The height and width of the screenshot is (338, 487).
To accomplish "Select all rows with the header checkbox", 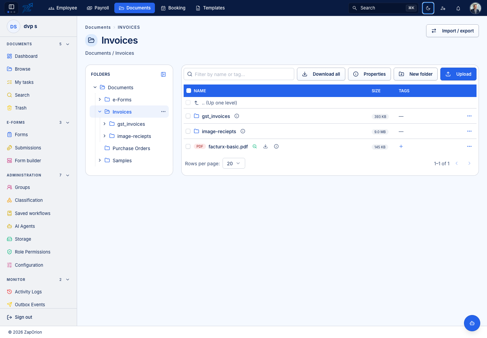I will coord(189,91).
